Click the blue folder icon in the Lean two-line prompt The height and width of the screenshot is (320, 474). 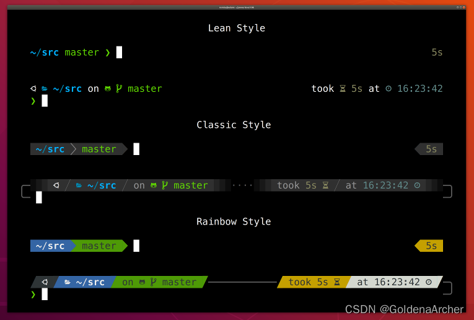click(45, 89)
